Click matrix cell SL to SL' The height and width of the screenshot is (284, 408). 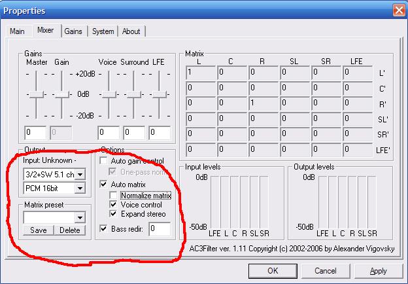(x=295, y=119)
